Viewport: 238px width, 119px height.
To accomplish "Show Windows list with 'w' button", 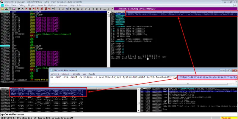I will [x=74, y=9].
